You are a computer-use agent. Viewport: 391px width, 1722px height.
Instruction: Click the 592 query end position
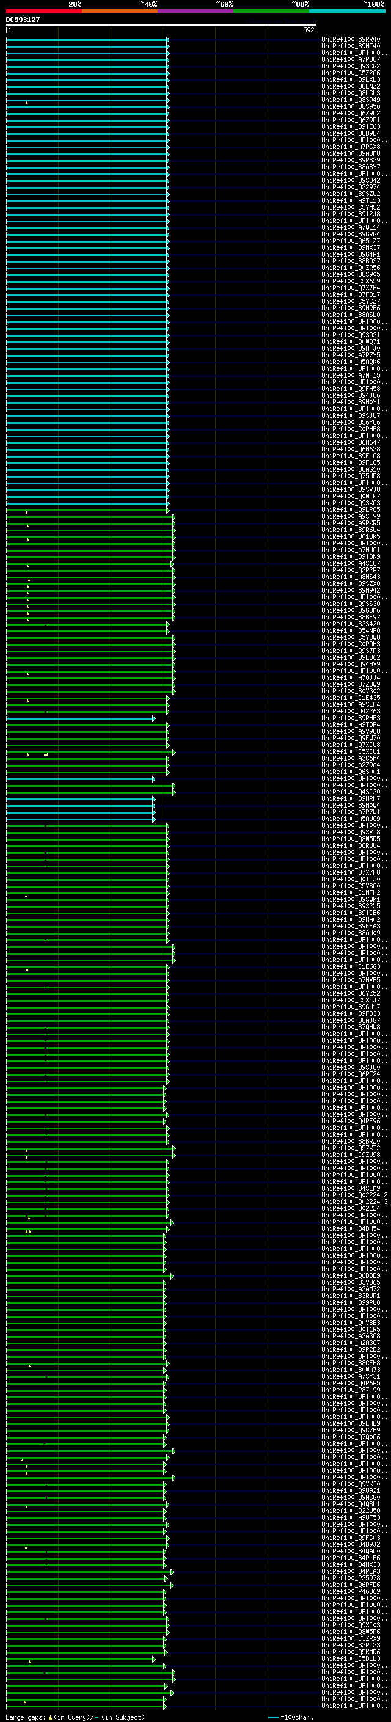tap(309, 30)
